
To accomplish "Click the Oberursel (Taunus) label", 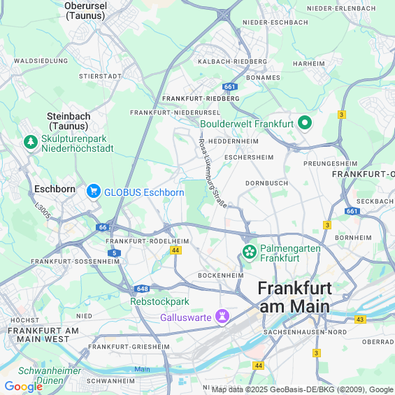I will coord(86,10).
